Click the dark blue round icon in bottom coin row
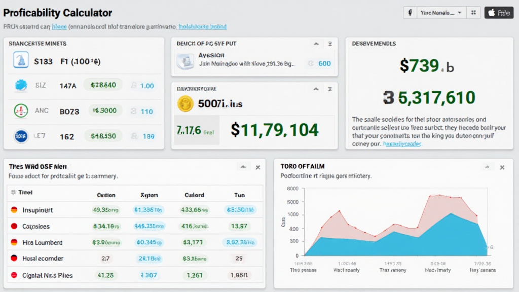The width and height of the screenshot is (519, 292). [20, 136]
